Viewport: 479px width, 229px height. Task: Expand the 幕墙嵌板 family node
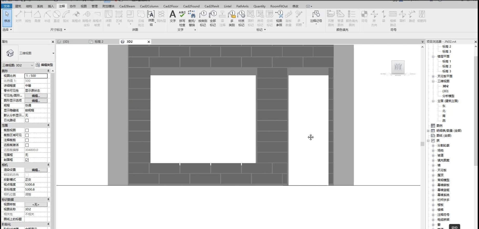433,185
